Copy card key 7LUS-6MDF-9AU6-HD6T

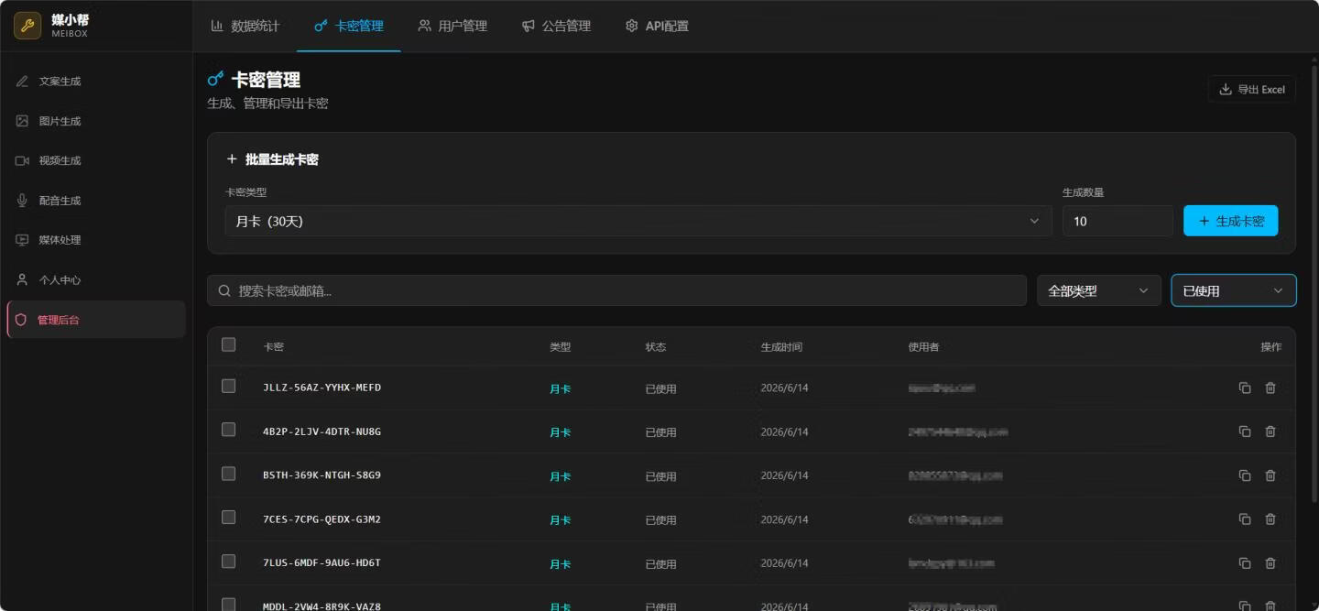pos(1245,563)
